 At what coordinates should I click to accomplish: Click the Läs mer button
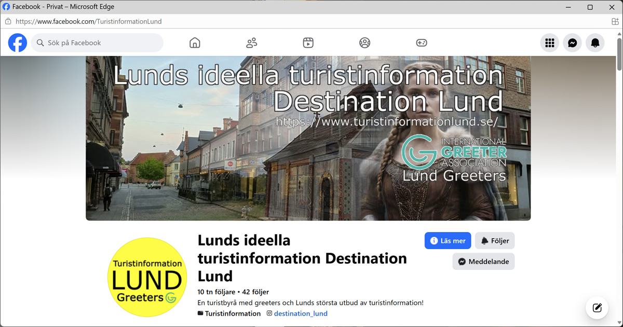coord(448,240)
